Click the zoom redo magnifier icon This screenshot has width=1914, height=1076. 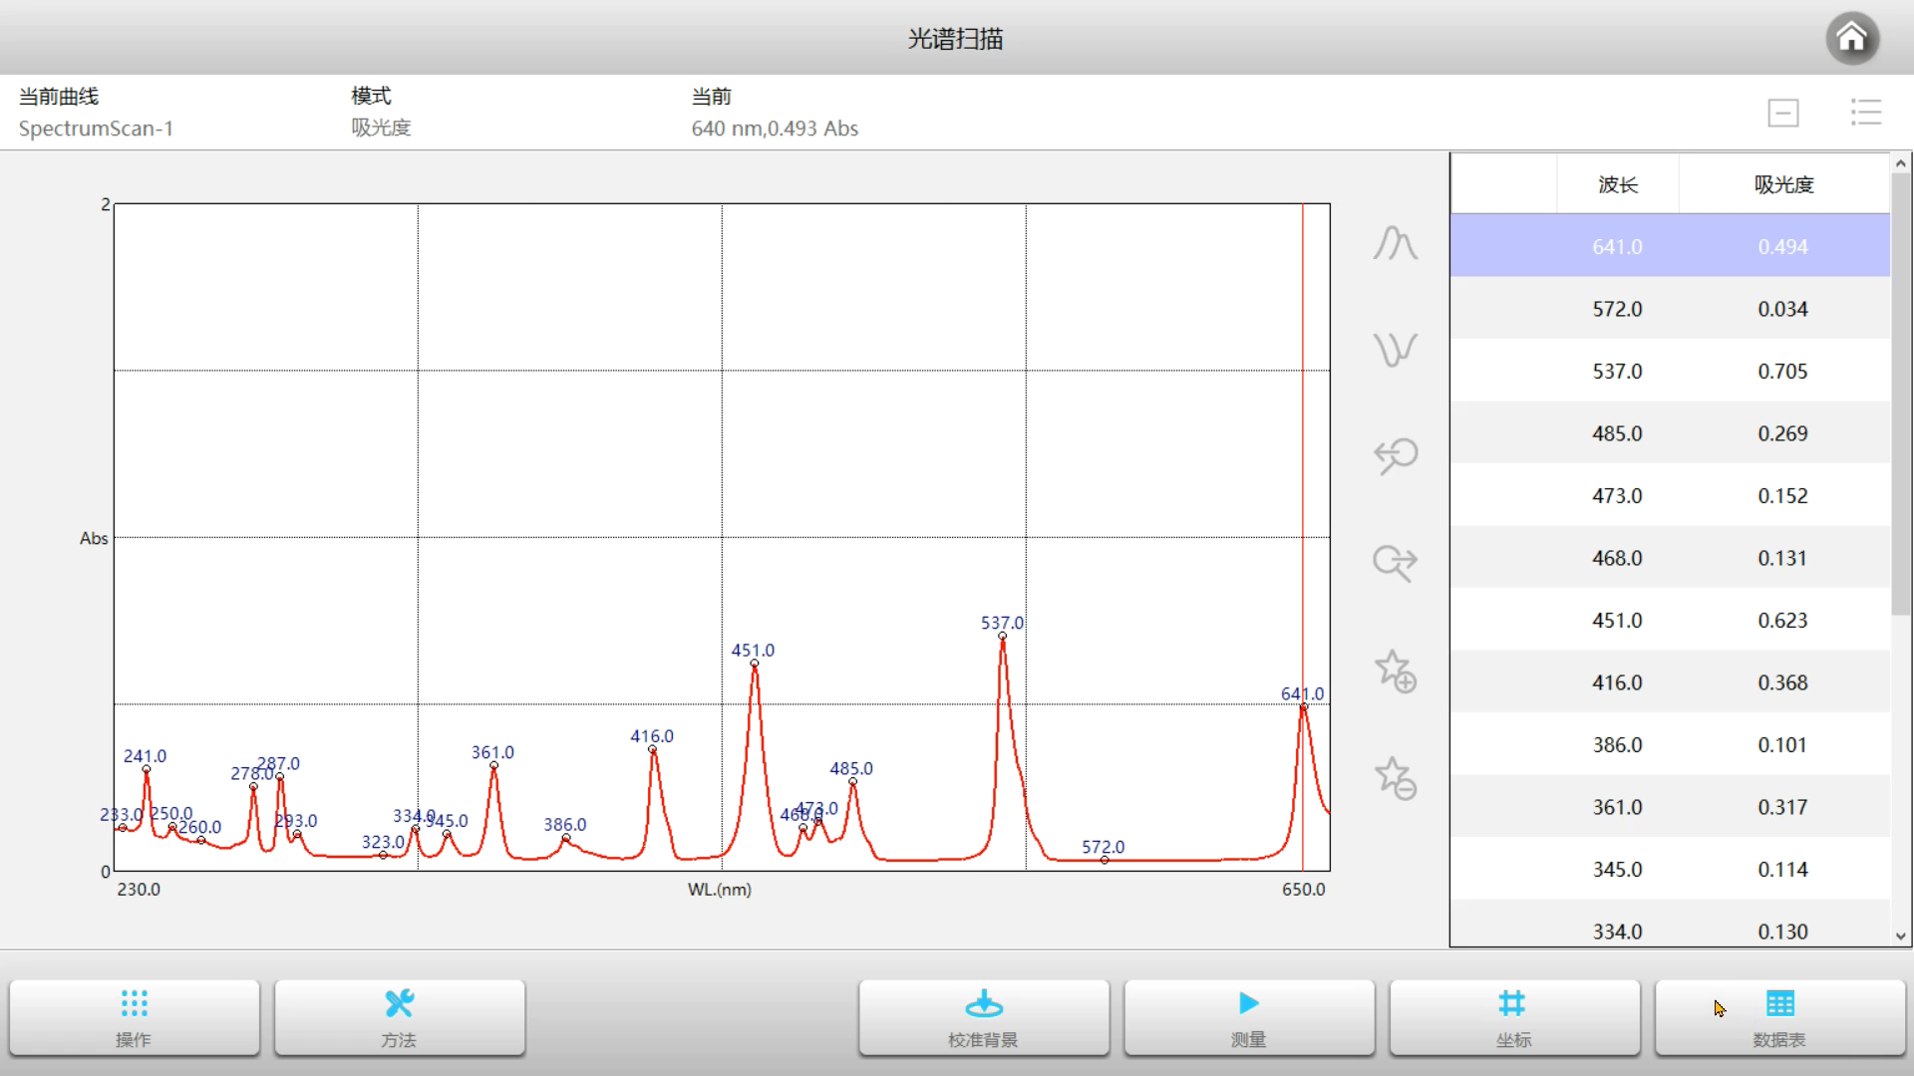tap(1395, 563)
